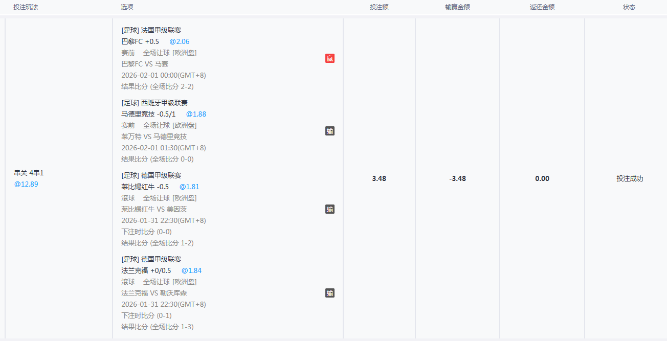This screenshot has height=341, width=667.
Task: Click the @2.06 odds for 巴黎FC
Action: click(180, 41)
